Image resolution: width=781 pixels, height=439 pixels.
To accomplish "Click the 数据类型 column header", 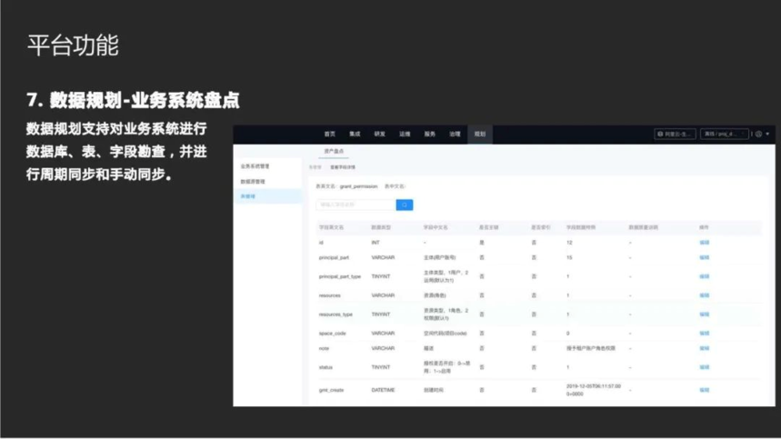I will coord(381,227).
